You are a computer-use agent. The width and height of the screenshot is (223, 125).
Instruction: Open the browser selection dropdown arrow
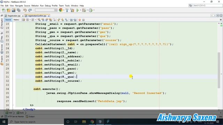[x=64, y=10]
